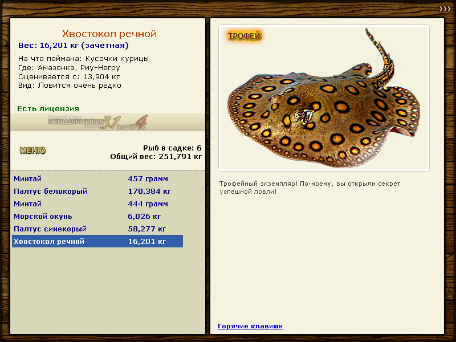Click the InstallSoft Edition banner logo
Viewport: 456px width, 342px height.
pyautogui.click(x=98, y=122)
